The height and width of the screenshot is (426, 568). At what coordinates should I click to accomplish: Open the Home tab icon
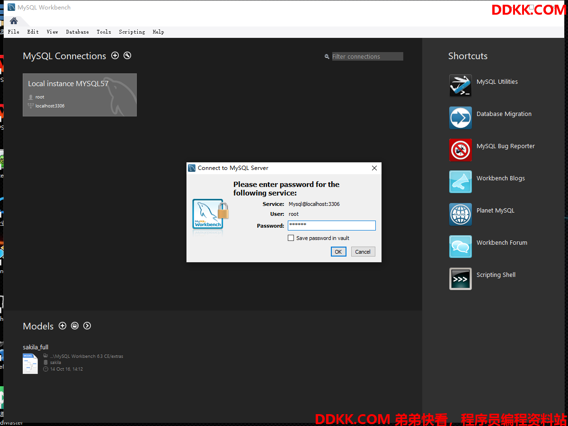(x=14, y=21)
